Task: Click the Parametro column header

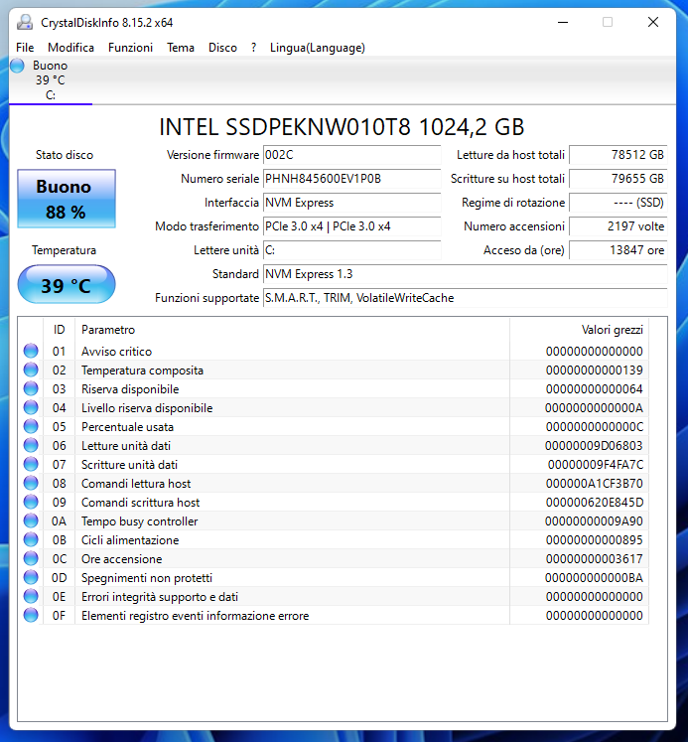Action: 292,330
